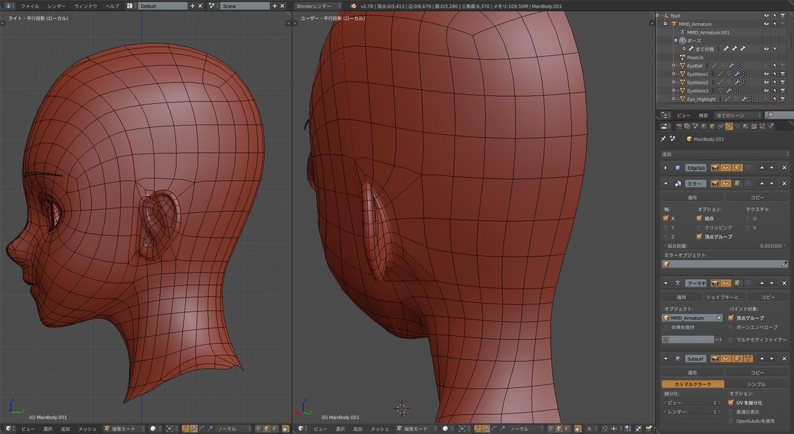
Task: Uncheck UVを細分化 option
Action: (731, 402)
